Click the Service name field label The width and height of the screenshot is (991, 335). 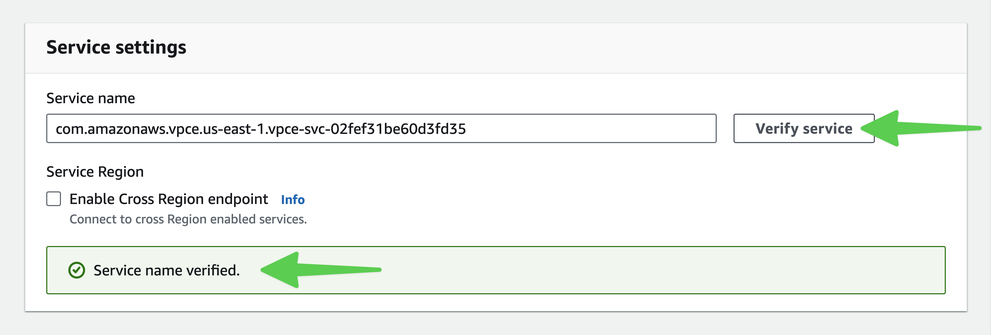[x=90, y=98]
